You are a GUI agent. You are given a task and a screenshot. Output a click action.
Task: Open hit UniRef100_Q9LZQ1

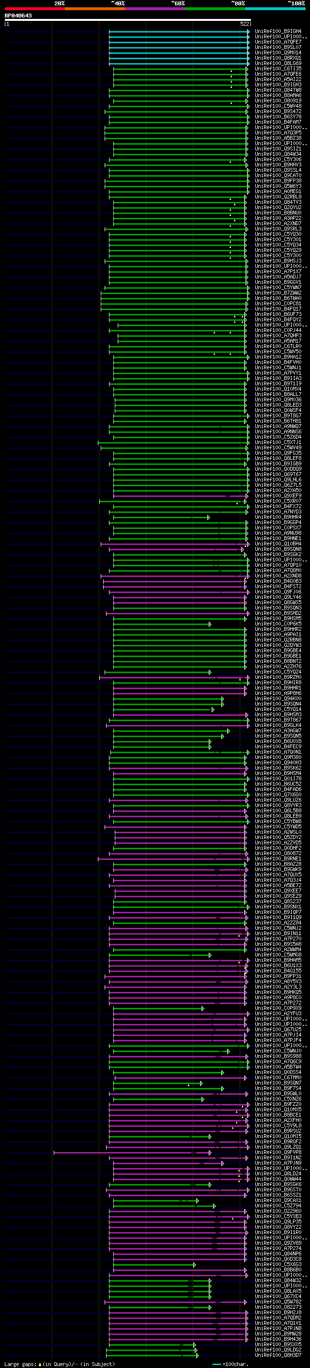point(278,1147)
